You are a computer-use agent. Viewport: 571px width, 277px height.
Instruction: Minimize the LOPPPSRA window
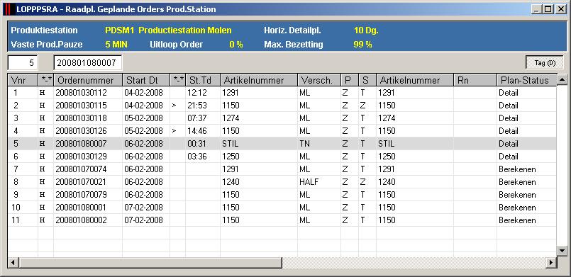(536, 9)
